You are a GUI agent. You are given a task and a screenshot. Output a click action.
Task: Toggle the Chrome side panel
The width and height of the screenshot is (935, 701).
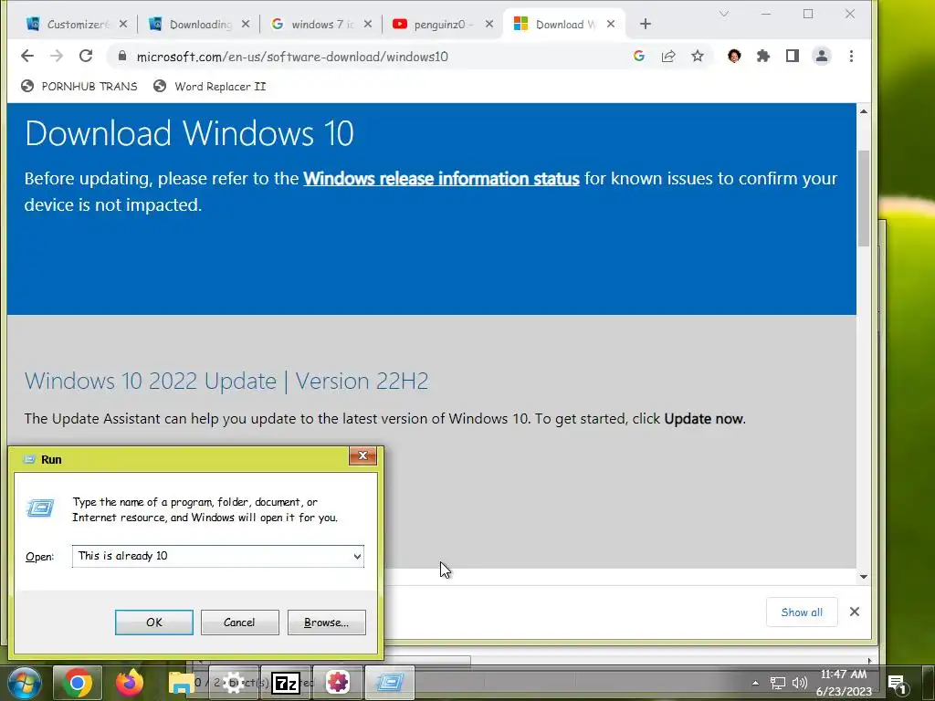click(x=792, y=56)
